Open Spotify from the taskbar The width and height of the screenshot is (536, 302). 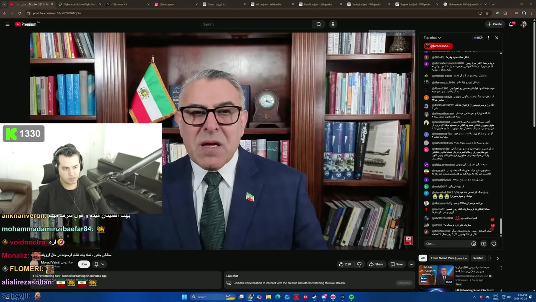tap(351, 297)
